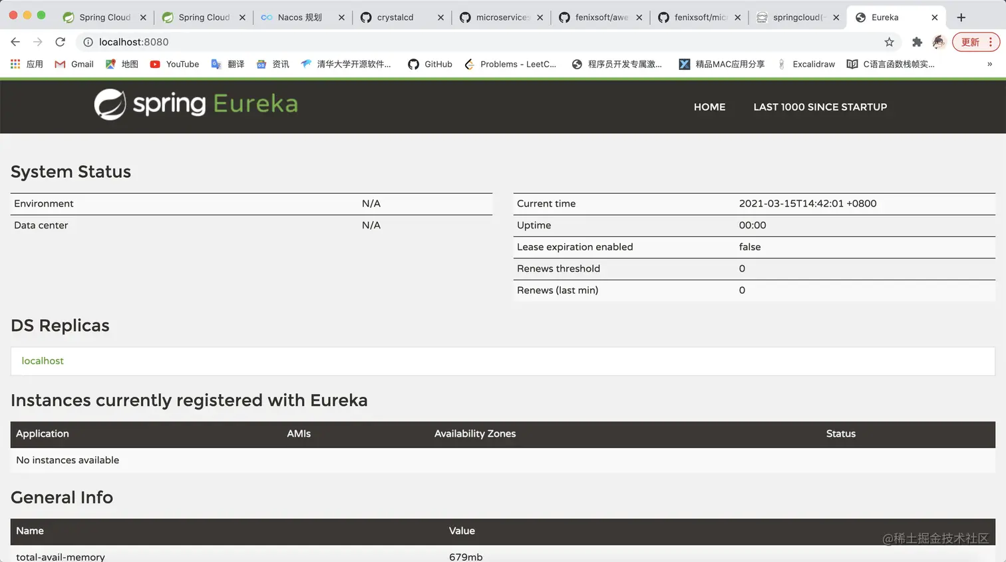Click the Lease expiration enabled value false

(x=750, y=247)
